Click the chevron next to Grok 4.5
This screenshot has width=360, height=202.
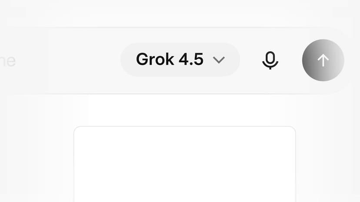pyautogui.click(x=219, y=60)
